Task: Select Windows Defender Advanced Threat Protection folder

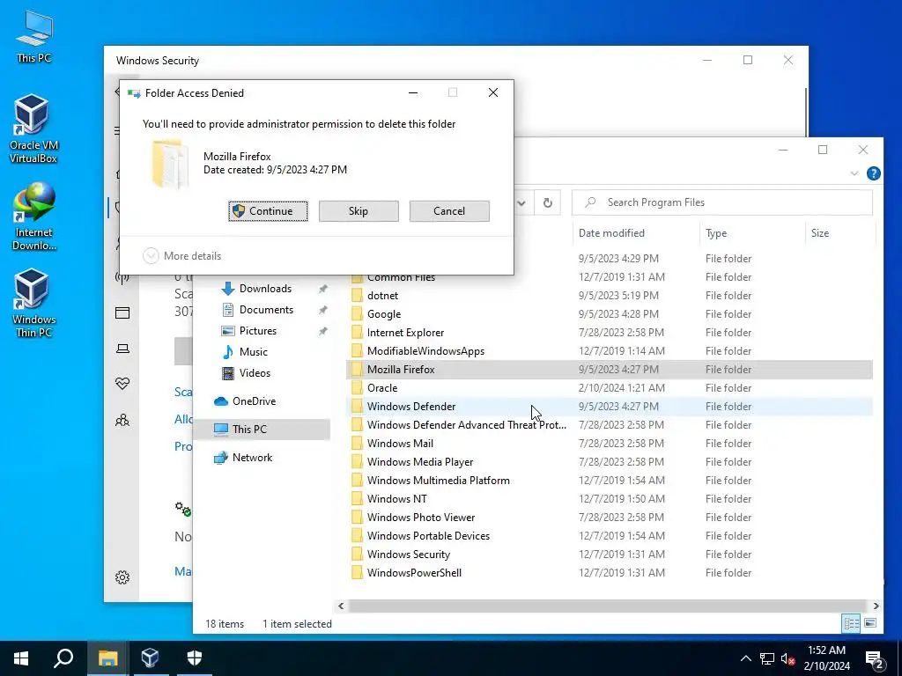Action: (x=610, y=425)
